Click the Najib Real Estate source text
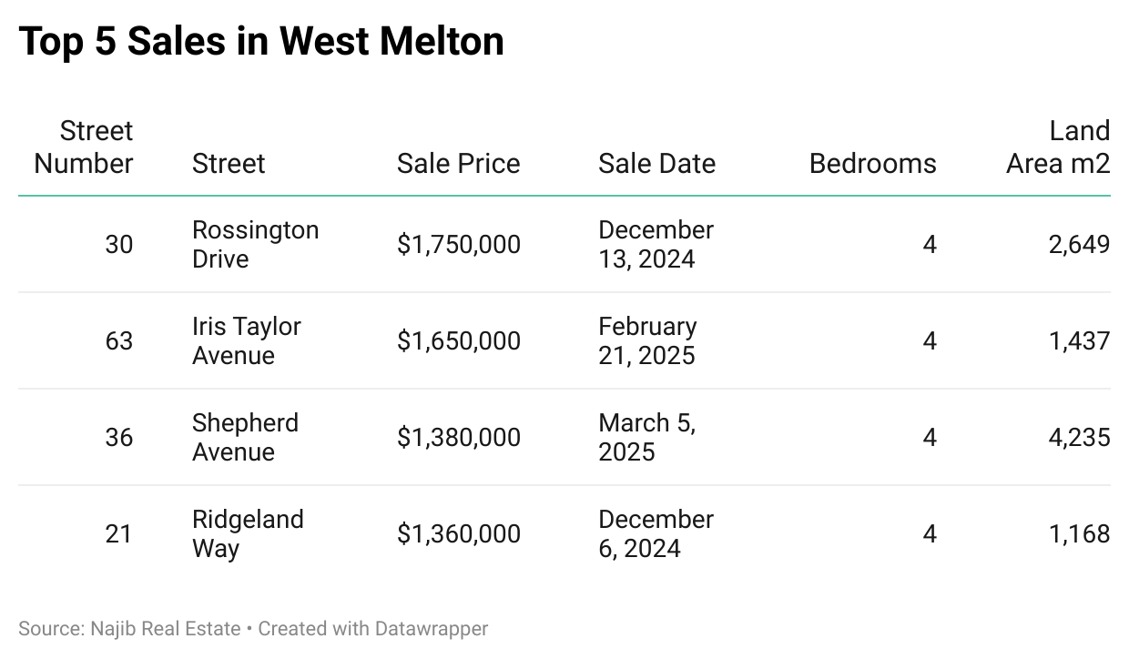The image size is (1129, 659). [166, 629]
